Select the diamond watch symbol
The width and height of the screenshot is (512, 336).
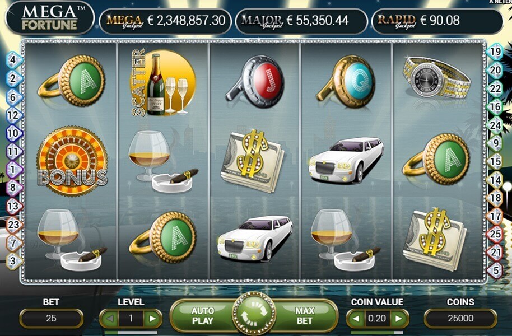(437, 77)
